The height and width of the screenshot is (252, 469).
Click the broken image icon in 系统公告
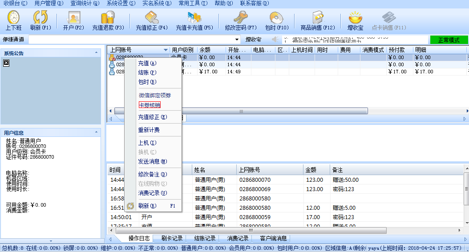click(x=6, y=63)
